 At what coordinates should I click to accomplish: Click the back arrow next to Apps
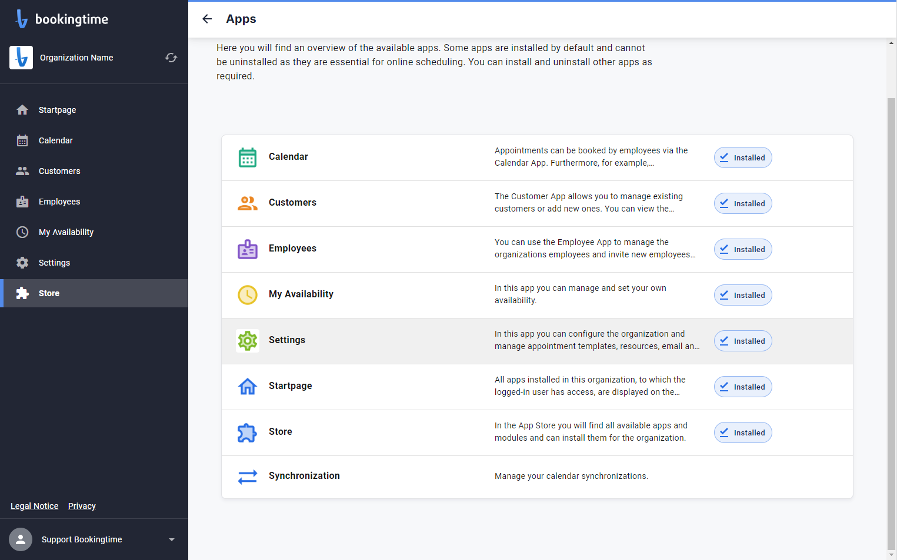[x=207, y=19]
